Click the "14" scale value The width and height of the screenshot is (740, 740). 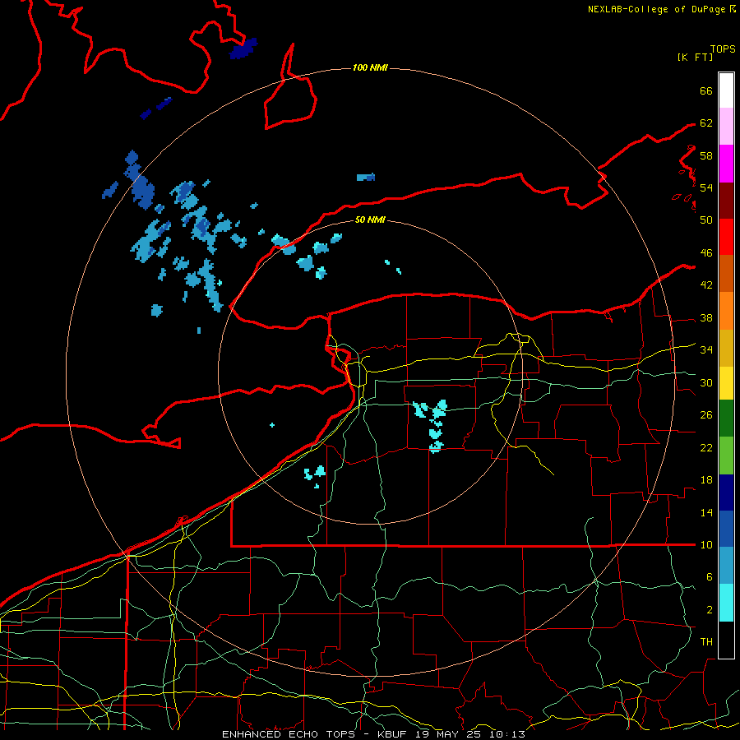706,512
